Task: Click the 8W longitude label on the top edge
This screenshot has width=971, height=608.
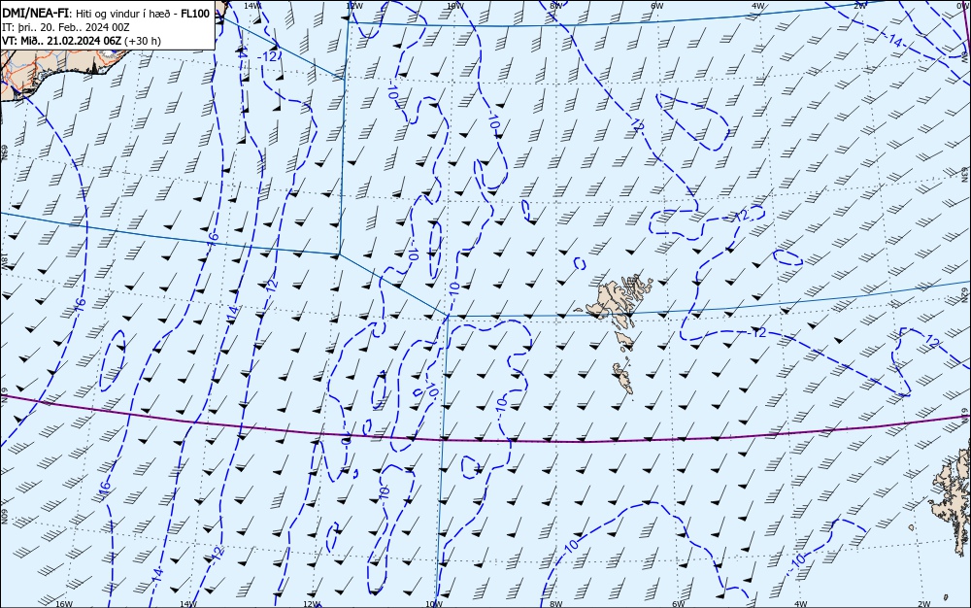Action: pyautogui.click(x=555, y=6)
